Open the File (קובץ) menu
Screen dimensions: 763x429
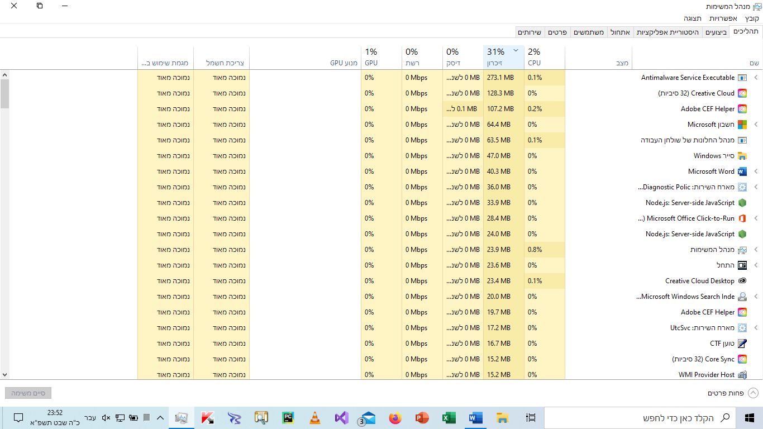[x=752, y=18]
